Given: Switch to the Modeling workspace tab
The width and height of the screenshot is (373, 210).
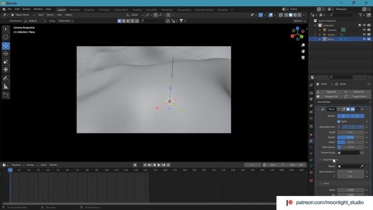Looking at the screenshot, I should 75,10.
